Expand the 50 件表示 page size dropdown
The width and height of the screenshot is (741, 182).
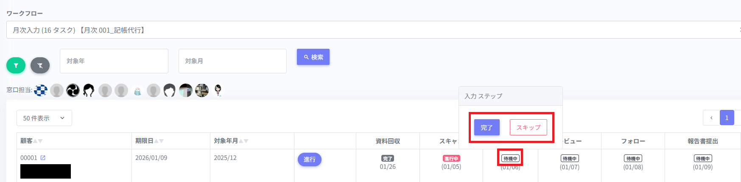(x=44, y=118)
